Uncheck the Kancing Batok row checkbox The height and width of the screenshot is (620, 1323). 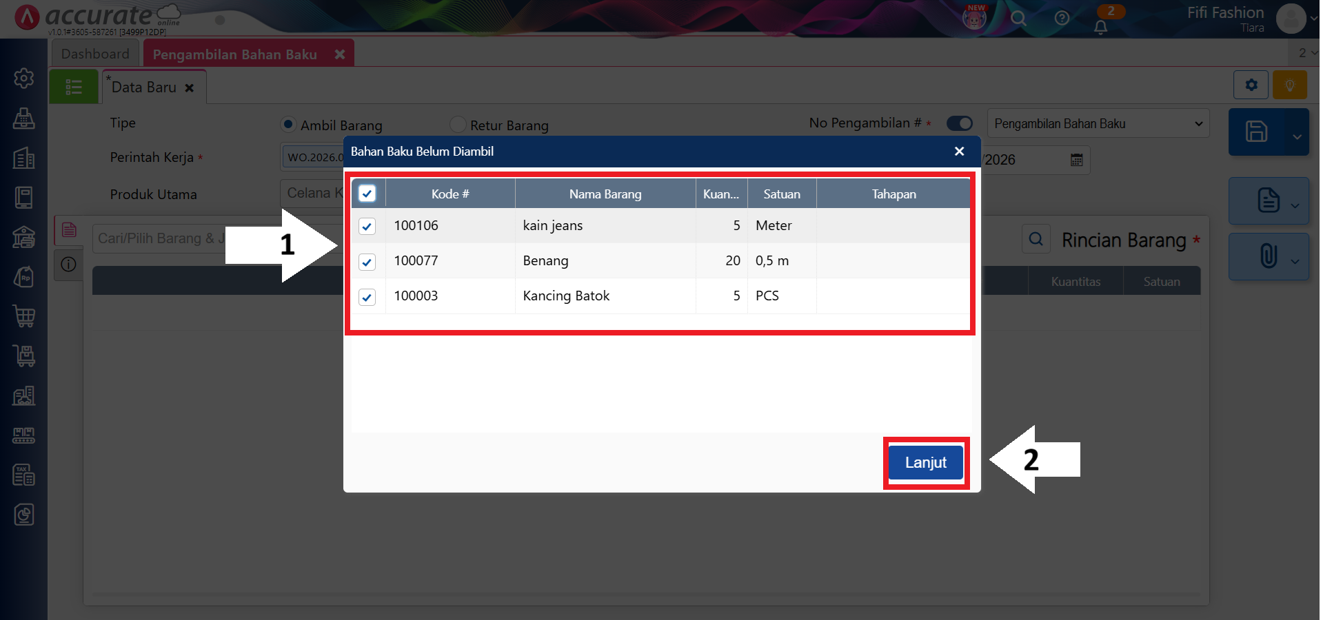(x=367, y=297)
